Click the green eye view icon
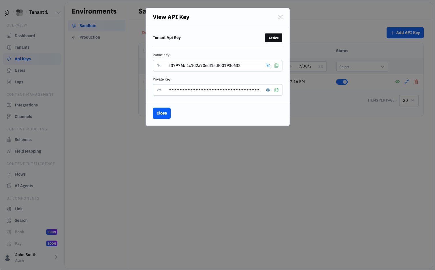The width and height of the screenshot is (435, 270). click(398, 82)
